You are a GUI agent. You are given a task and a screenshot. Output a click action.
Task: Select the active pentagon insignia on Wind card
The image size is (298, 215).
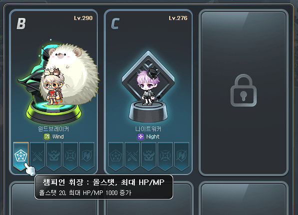click(21, 156)
